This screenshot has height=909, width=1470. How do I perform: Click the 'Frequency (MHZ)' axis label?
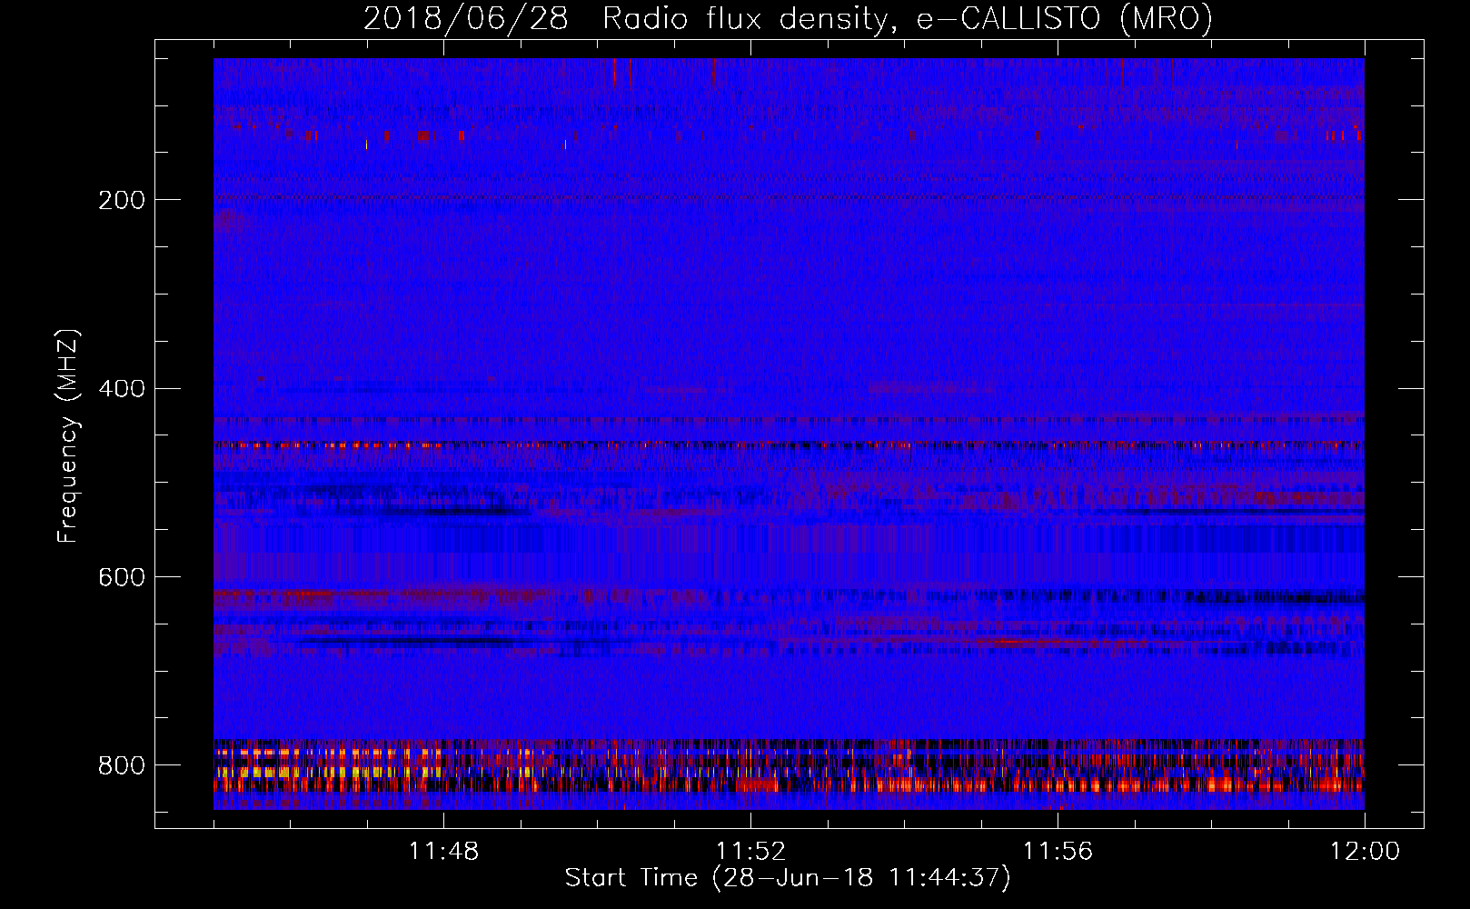pos(68,435)
